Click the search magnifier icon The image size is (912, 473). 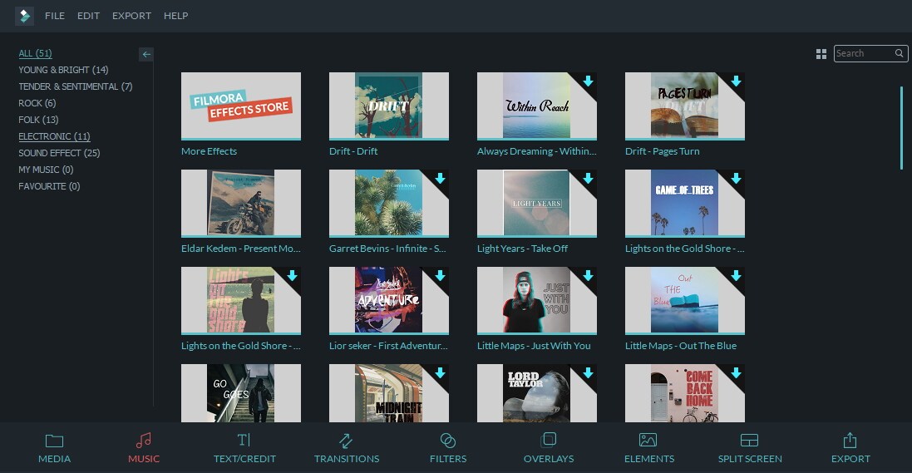[x=900, y=53]
